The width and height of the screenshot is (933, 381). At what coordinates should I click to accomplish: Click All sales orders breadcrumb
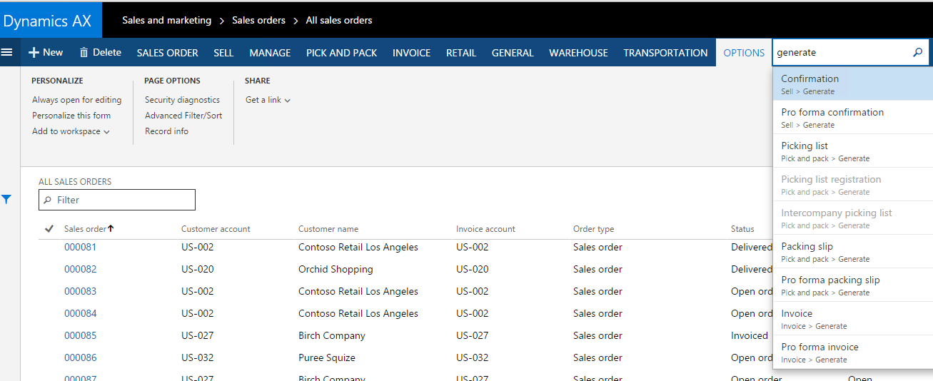pos(339,20)
